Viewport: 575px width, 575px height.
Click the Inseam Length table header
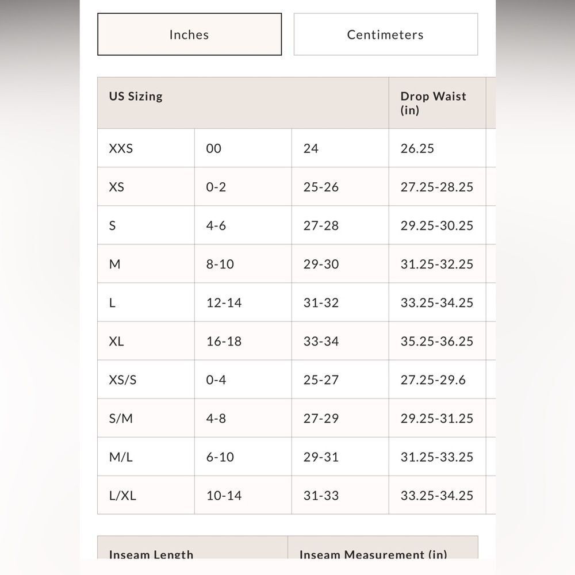click(x=151, y=554)
